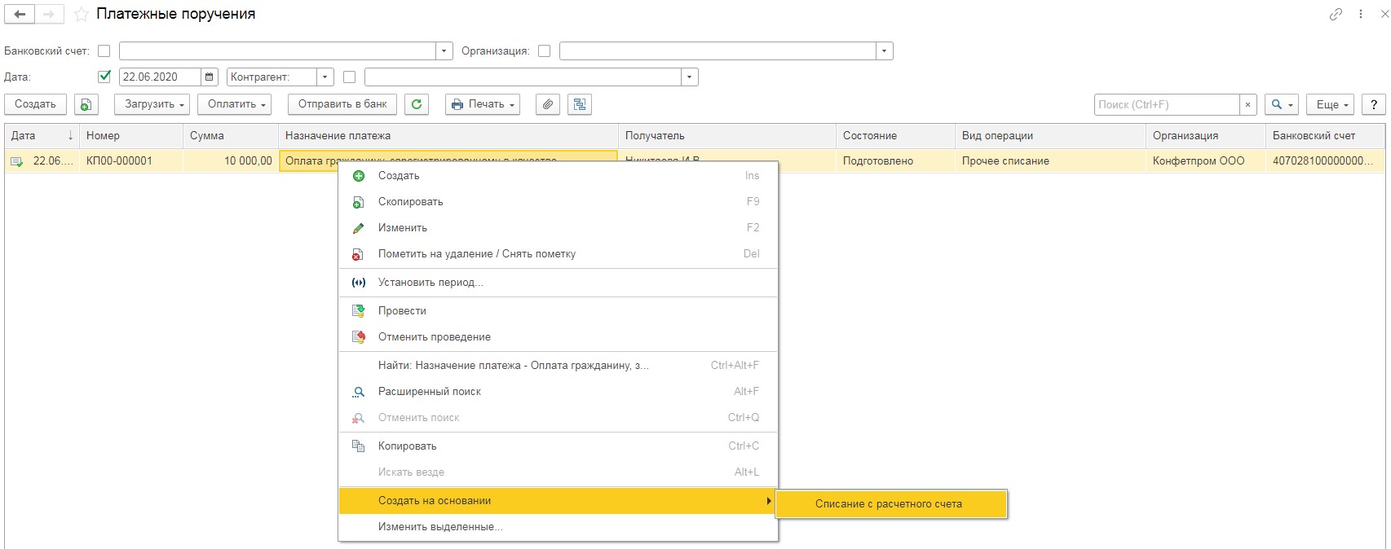
Task: Open attached files with paperclip icon
Action: point(548,104)
